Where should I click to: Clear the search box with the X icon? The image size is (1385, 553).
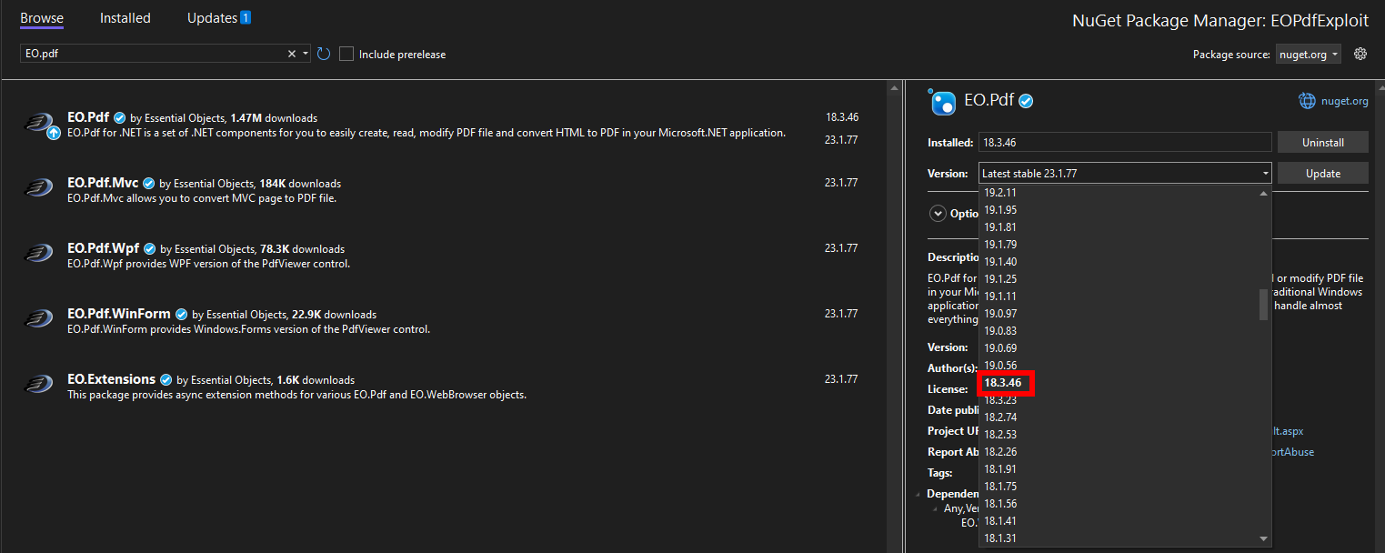tap(291, 54)
